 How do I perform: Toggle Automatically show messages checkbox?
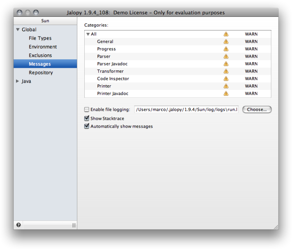87,126
